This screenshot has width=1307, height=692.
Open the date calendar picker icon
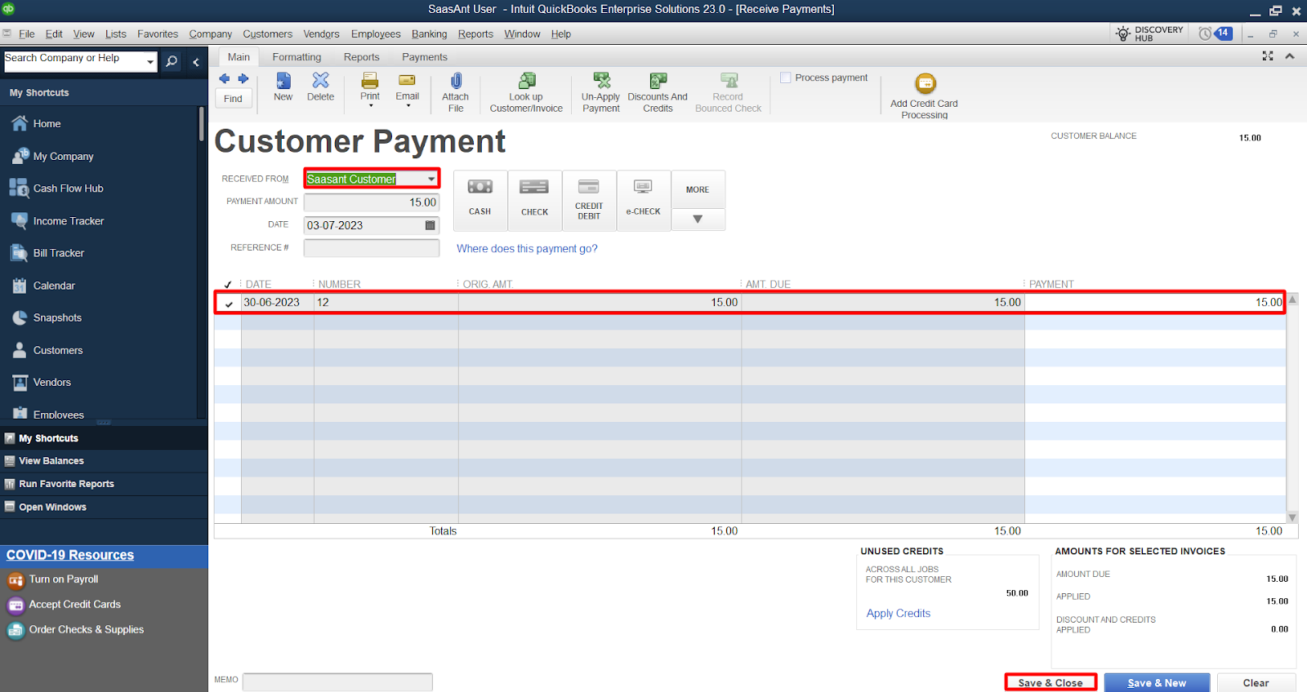click(430, 225)
